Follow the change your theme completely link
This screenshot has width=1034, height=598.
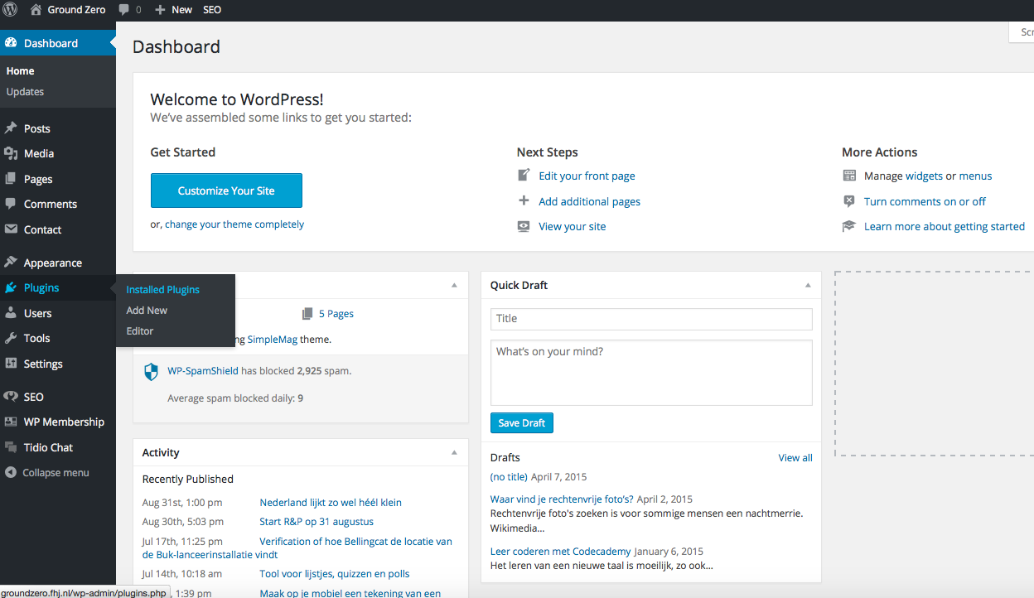(x=234, y=224)
